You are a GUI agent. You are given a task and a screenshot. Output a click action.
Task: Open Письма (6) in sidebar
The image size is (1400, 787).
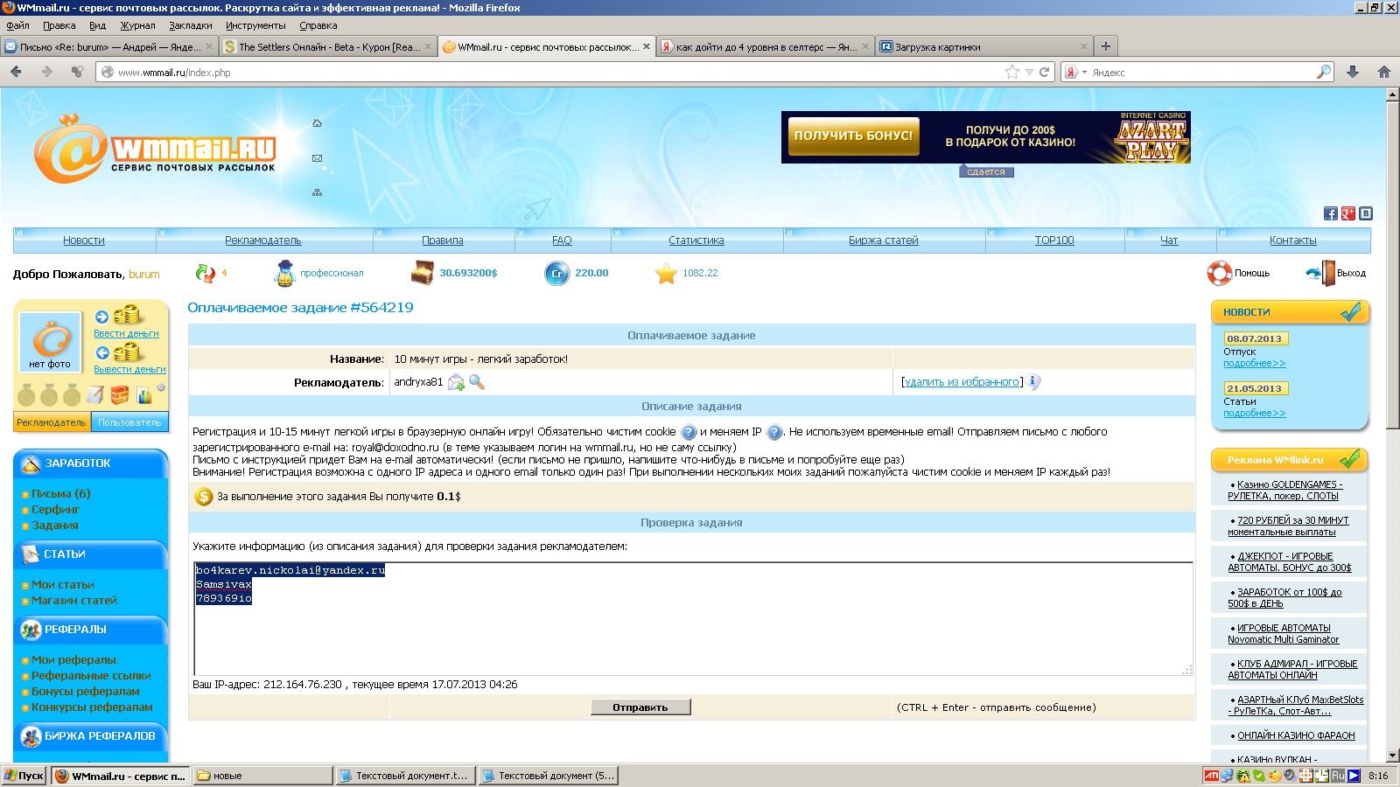coord(61,494)
